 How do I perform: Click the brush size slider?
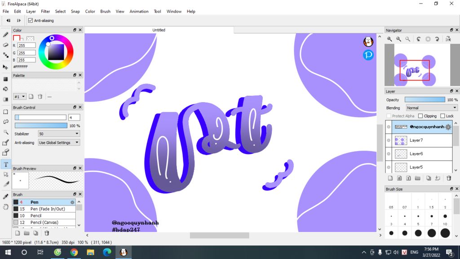40,117
